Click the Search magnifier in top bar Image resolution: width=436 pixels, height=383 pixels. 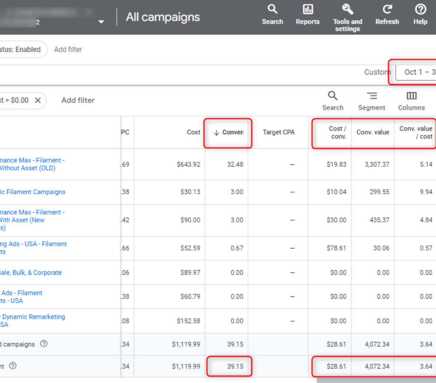[x=272, y=10]
